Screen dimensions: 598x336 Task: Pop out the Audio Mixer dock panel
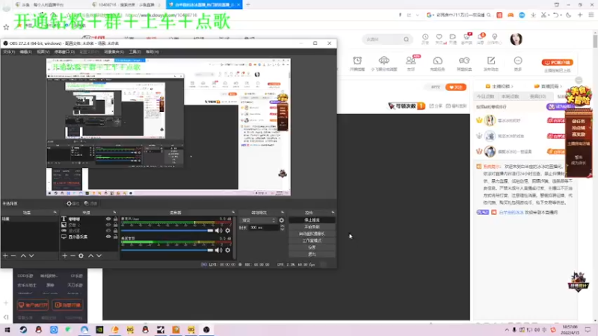point(233,212)
